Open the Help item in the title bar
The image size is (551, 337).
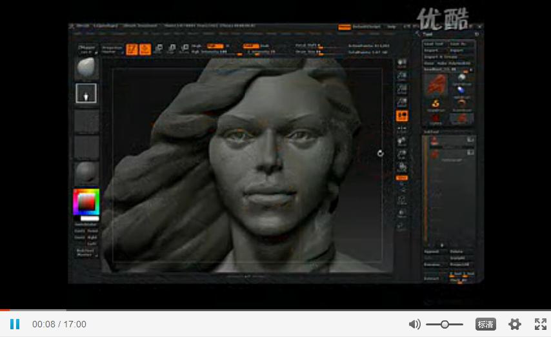click(392, 26)
